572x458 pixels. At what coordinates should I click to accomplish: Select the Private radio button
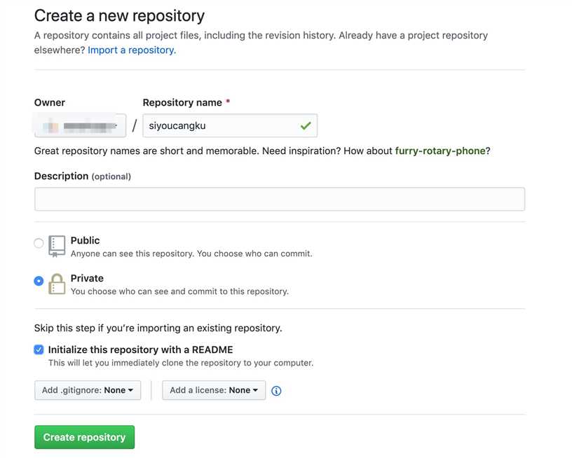39,281
